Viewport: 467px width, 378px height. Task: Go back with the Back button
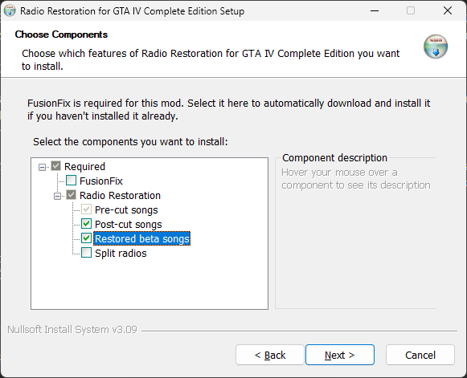270,355
